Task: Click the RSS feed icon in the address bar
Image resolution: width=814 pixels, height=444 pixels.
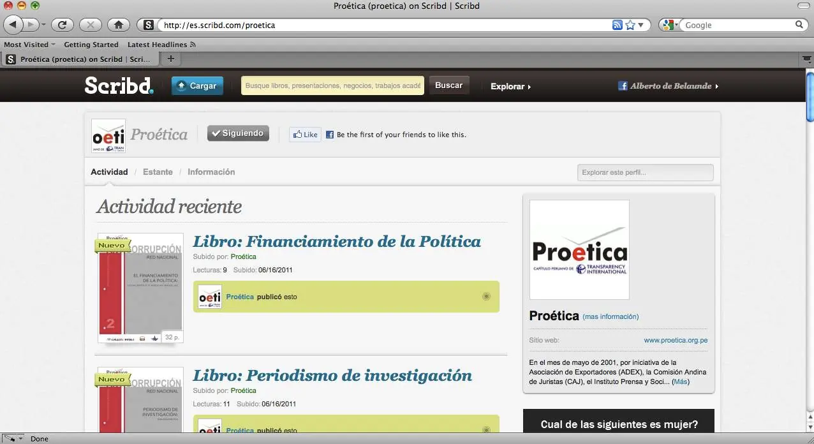Action: (x=616, y=24)
